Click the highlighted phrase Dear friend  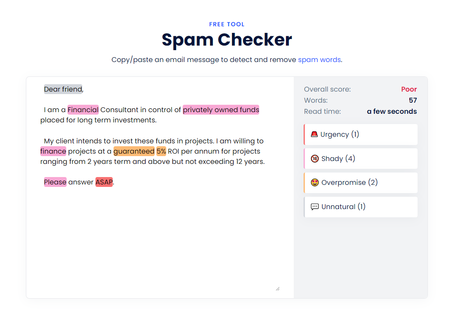[63, 89]
